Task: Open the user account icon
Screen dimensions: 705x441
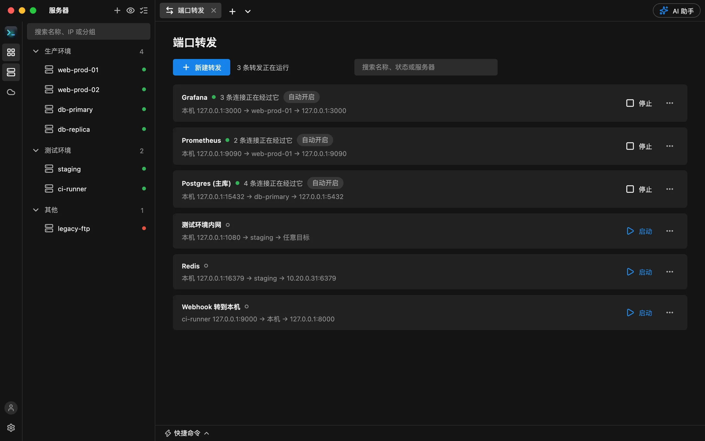Action: [11, 408]
